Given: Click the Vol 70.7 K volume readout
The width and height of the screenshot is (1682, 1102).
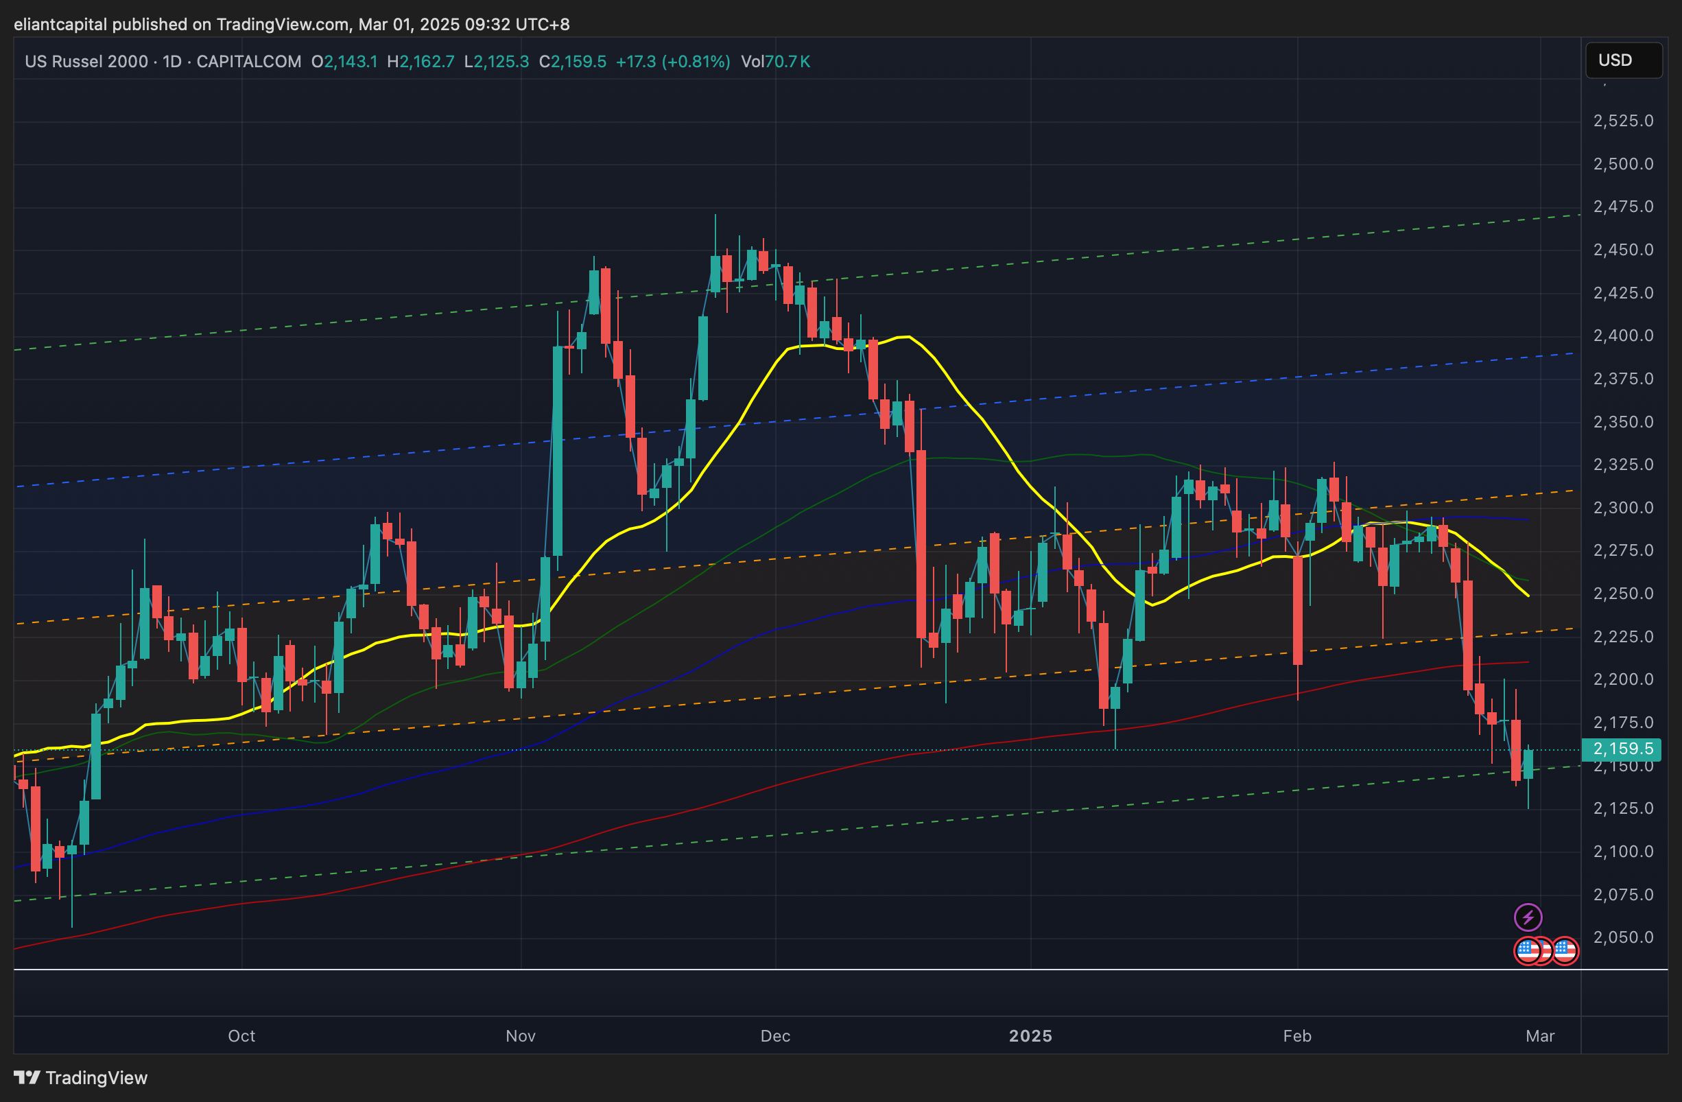Looking at the screenshot, I should click(775, 62).
